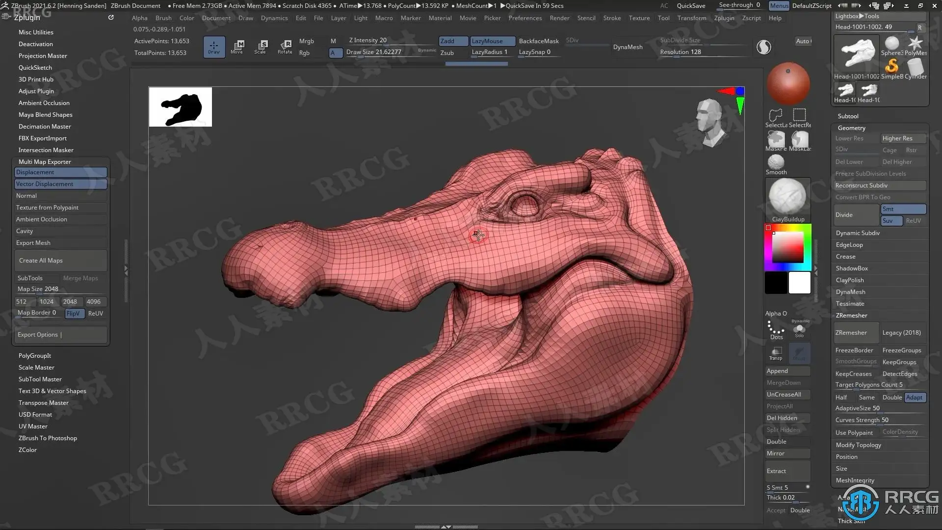Select the SimpleBrush tool icon
This screenshot has width=942, height=530.
tap(891, 67)
